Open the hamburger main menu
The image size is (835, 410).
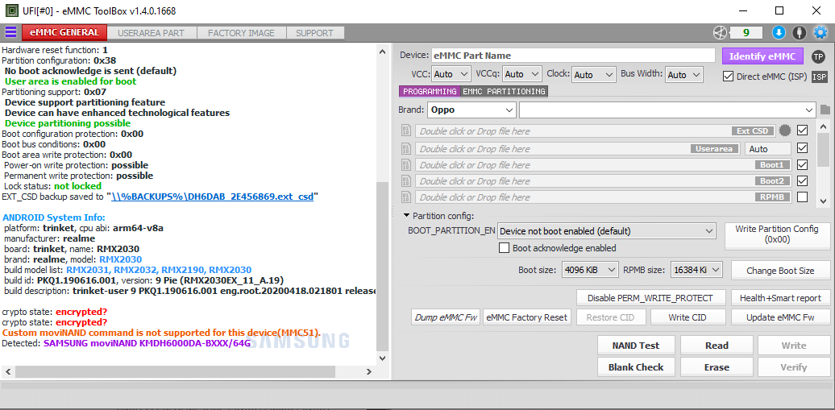click(x=10, y=32)
